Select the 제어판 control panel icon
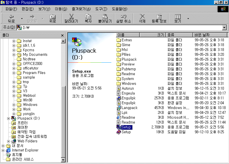The image size is (229, 164). coord(13,128)
